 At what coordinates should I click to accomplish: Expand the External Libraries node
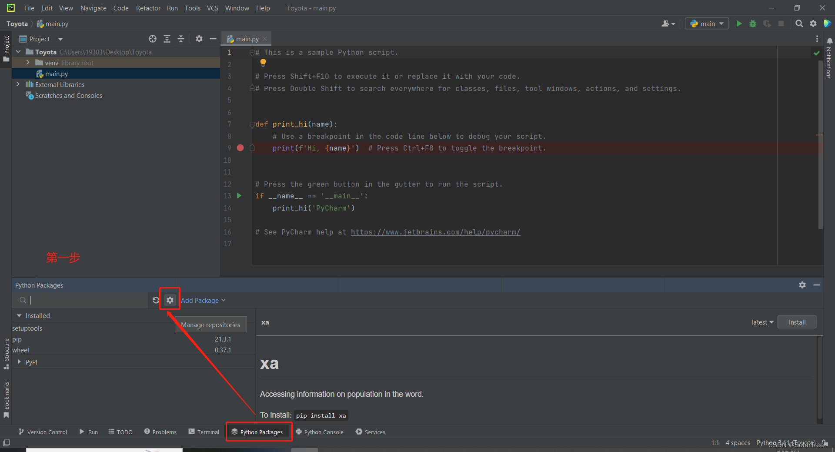(x=18, y=84)
